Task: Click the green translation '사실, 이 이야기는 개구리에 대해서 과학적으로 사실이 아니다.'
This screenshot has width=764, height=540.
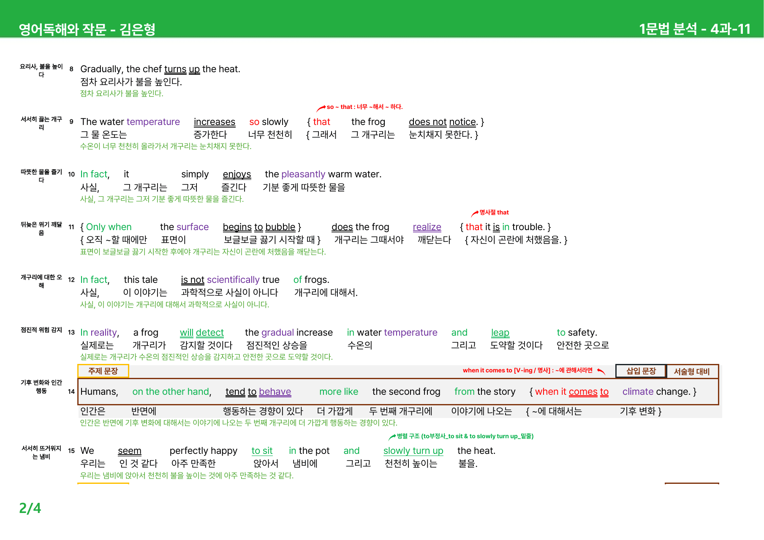Action: (174, 304)
